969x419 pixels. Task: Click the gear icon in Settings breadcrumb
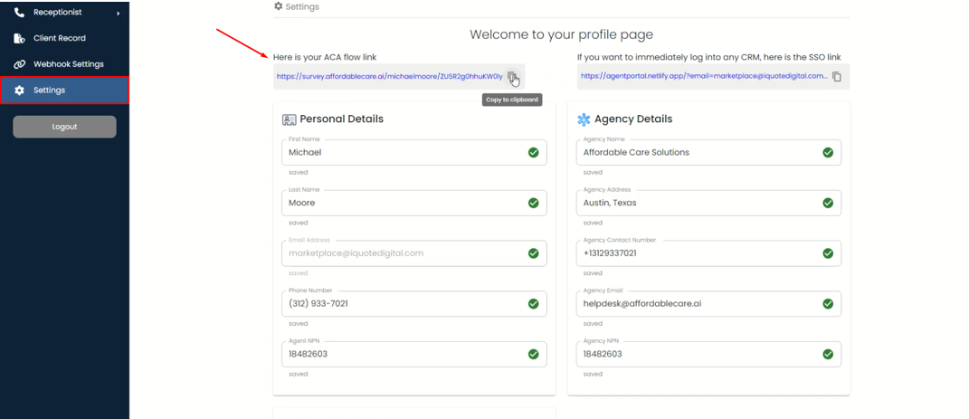coord(278,6)
